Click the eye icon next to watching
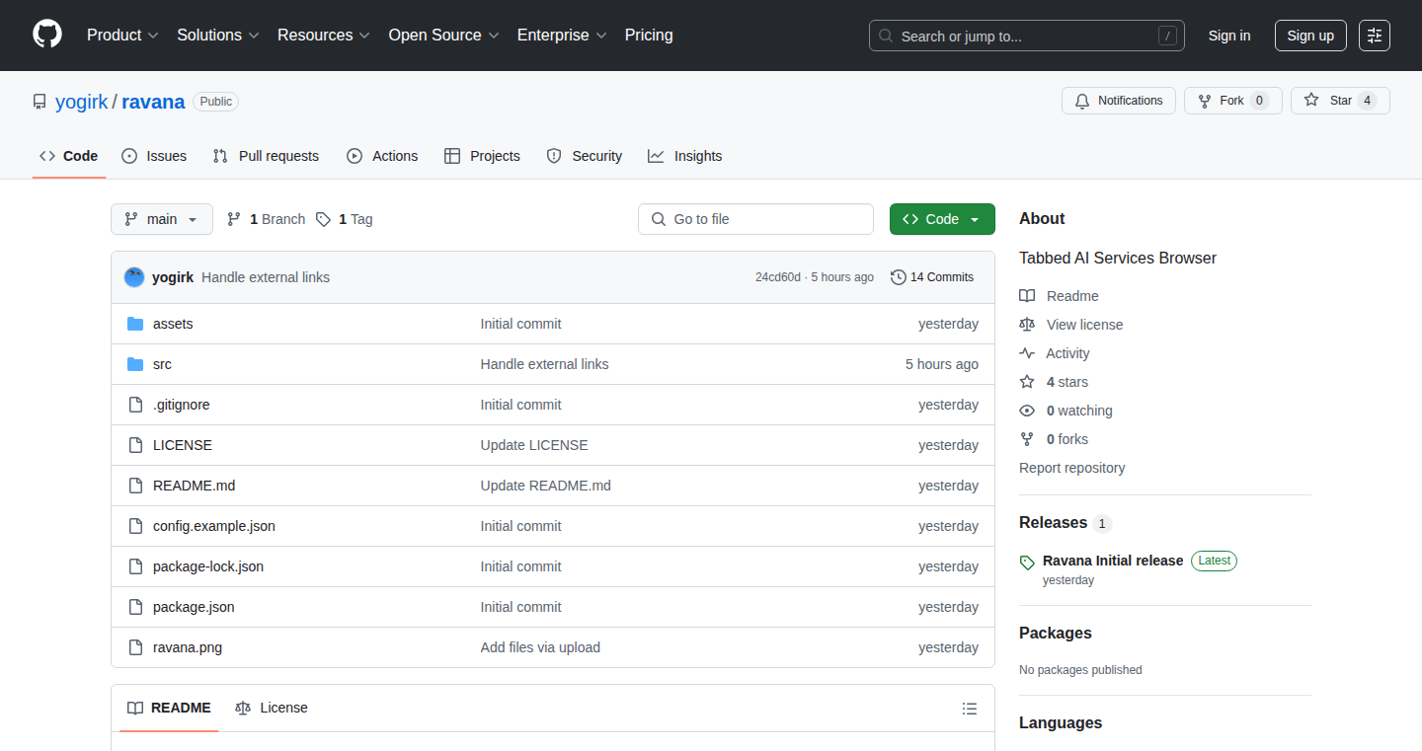1422x751 pixels. 1027,411
